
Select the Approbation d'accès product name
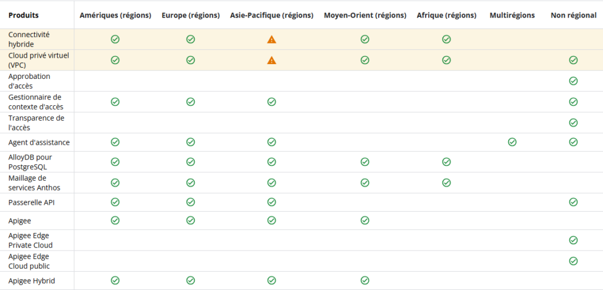pos(29,81)
